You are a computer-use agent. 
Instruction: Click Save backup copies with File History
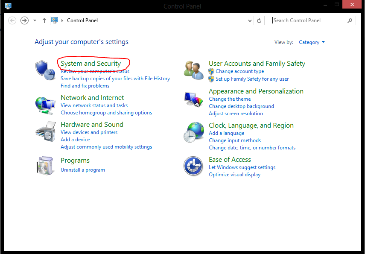coord(115,79)
